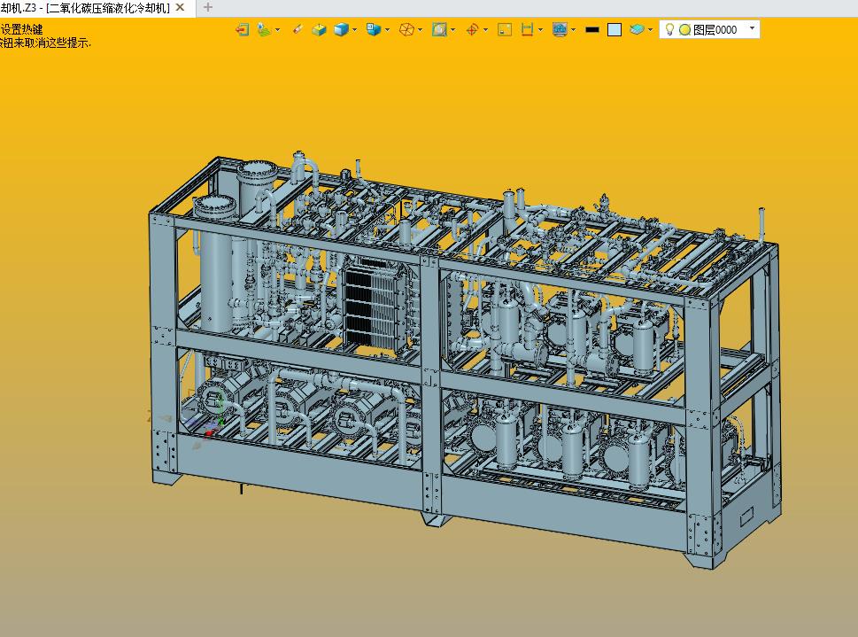Click the wireframe view orientation icon
This screenshot has width=858, height=637.
pos(406,29)
